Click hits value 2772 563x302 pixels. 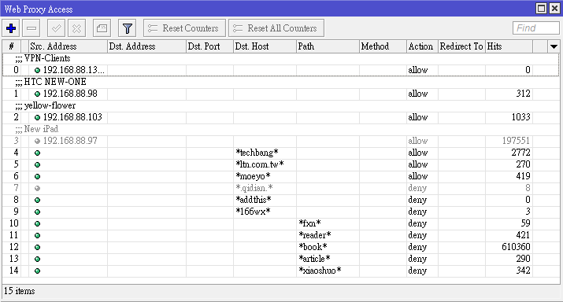(x=520, y=153)
